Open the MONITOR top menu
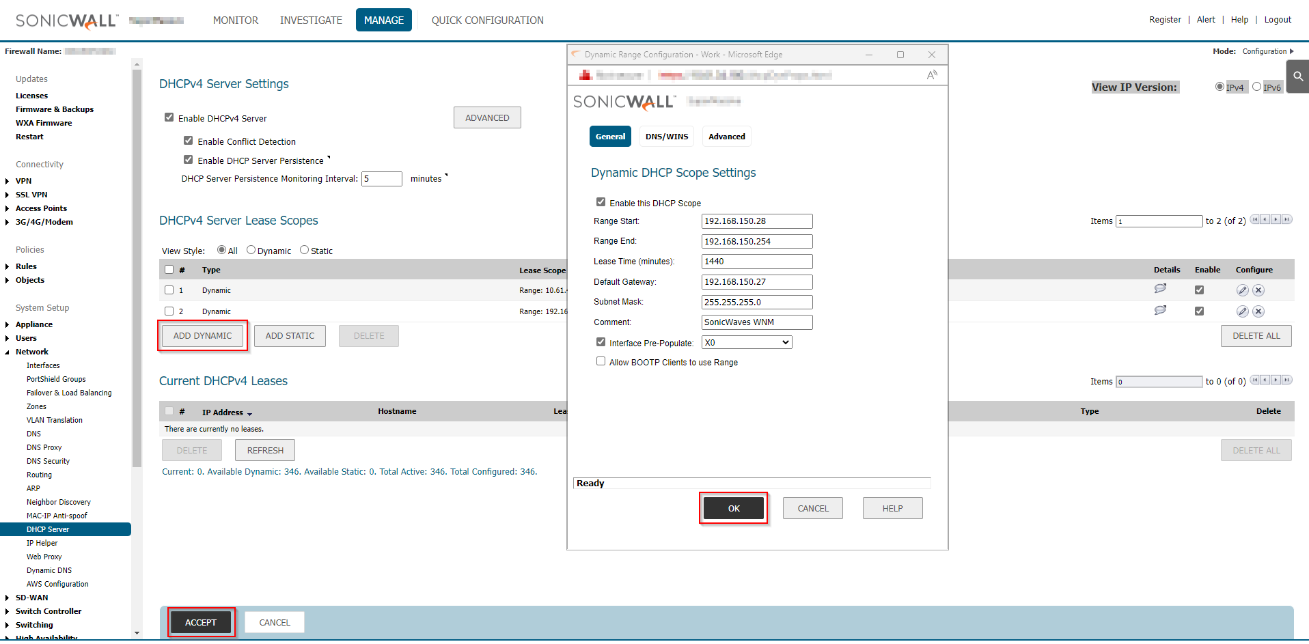Viewport: 1309px width, 644px height. (236, 20)
